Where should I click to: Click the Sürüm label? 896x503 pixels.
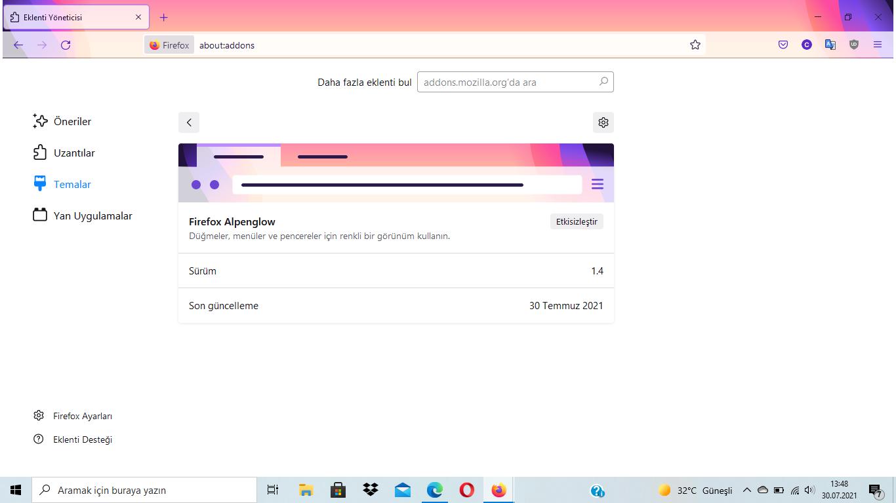[x=203, y=270]
